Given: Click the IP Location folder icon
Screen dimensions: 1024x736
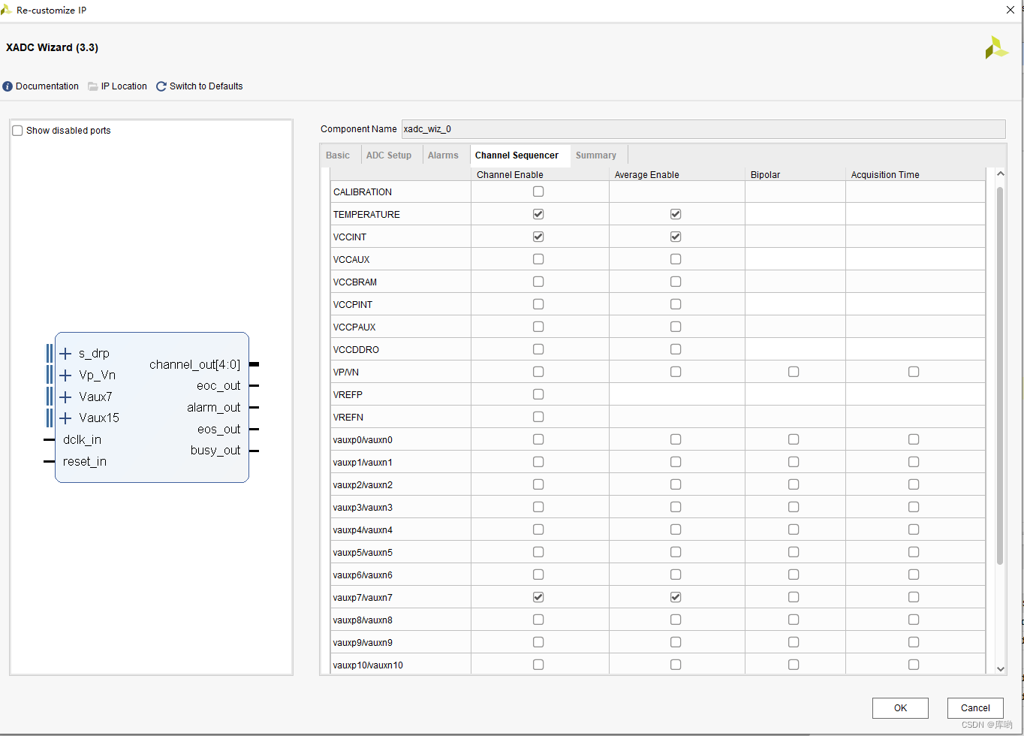Looking at the screenshot, I should 93,86.
